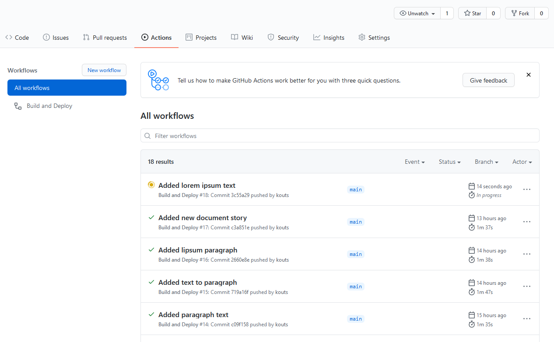Image resolution: width=554 pixels, height=342 pixels.
Task: Open Build and Deploy workflow in sidebar
Action: tap(67, 106)
